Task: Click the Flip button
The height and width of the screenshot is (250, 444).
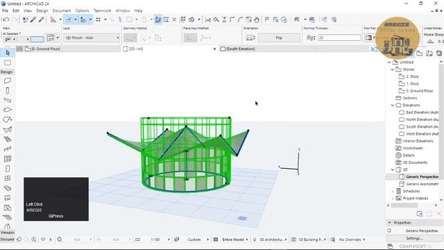Action: pyautogui.click(x=279, y=37)
